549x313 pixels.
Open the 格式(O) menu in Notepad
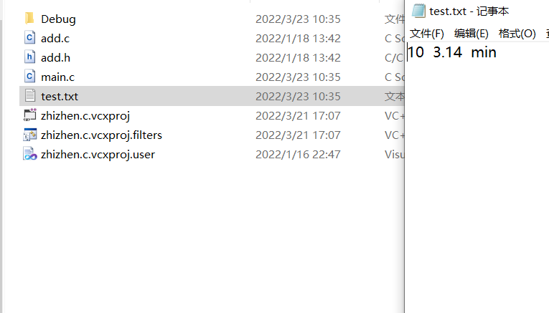517,34
